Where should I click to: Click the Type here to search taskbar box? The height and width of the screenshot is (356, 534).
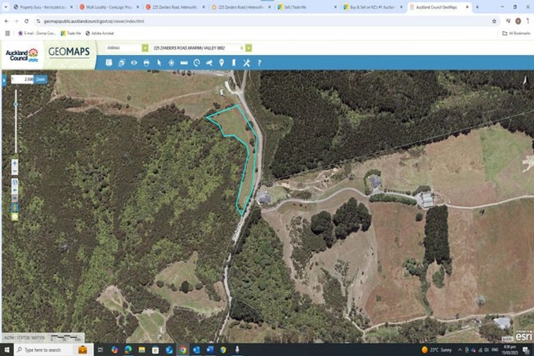53,350
